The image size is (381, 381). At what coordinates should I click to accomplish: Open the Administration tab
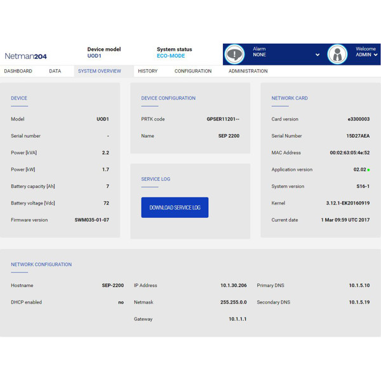[248, 71]
